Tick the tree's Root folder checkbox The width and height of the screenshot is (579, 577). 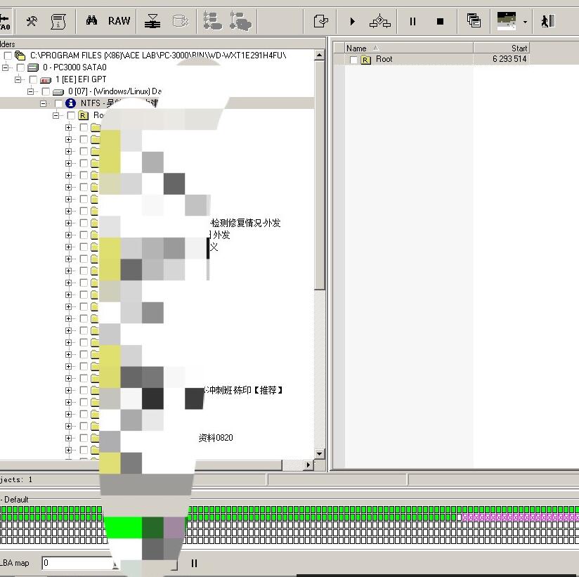tap(71, 115)
